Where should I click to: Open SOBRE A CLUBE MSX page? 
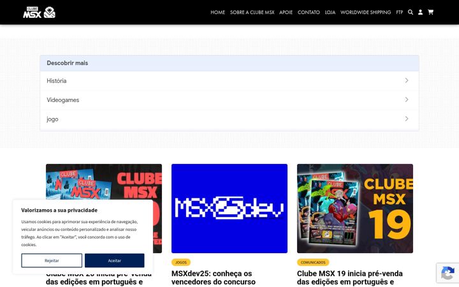pos(252,12)
